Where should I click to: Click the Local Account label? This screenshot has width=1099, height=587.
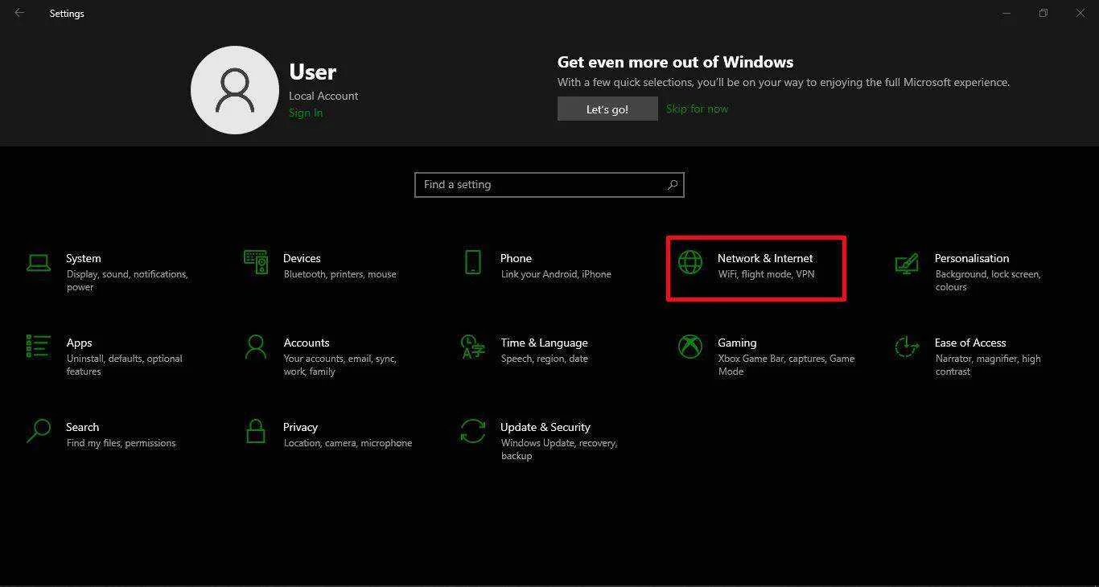(x=323, y=96)
